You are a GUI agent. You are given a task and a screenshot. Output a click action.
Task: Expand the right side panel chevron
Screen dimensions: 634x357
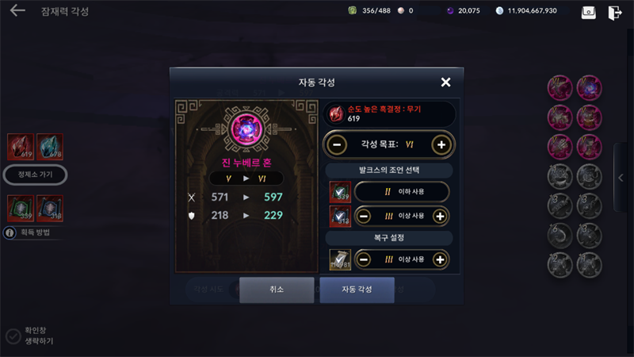(621, 177)
